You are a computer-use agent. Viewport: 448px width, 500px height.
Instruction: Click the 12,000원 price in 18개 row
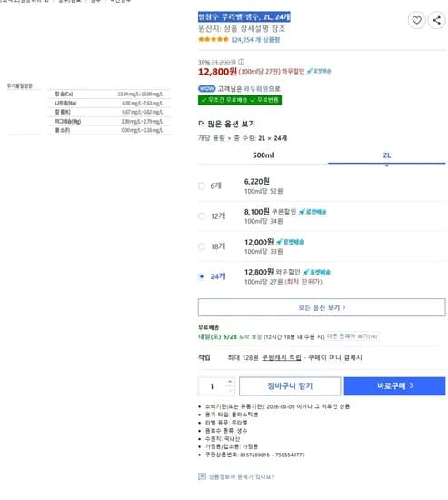pyautogui.click(x=259, y=242)
